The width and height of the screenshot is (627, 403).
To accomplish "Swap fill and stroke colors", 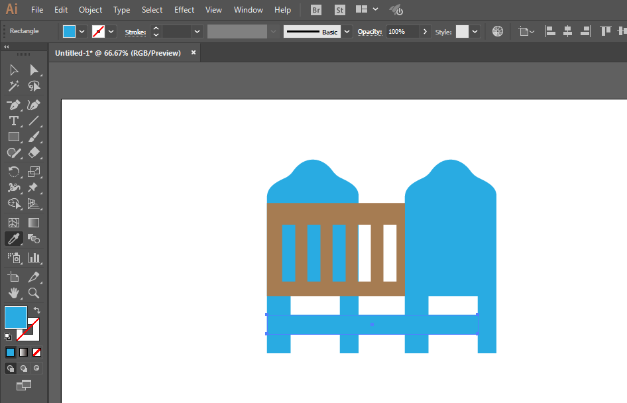I will pyautogui.click(x=37, y=310).
